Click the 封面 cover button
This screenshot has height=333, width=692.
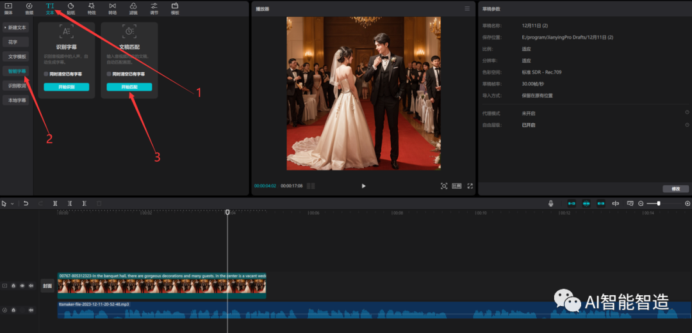[47, 286]
